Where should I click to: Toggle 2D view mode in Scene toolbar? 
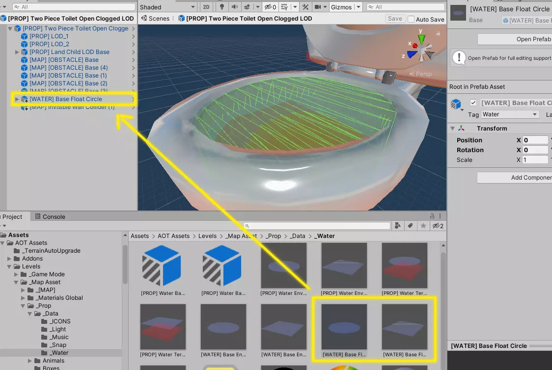pyautogui.click(x=206, y=7)
